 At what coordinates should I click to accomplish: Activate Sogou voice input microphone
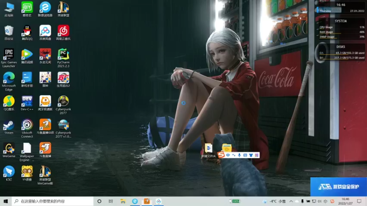point(239,155)
